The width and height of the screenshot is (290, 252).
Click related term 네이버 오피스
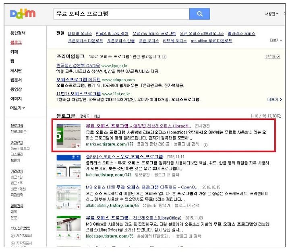point(80,34)
